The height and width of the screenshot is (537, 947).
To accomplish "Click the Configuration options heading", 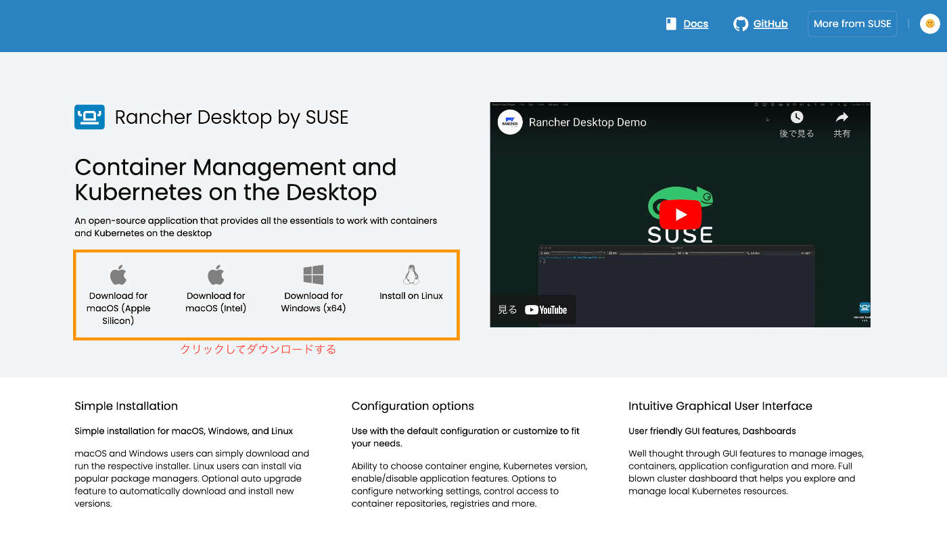I will click(x=413, y=406).
